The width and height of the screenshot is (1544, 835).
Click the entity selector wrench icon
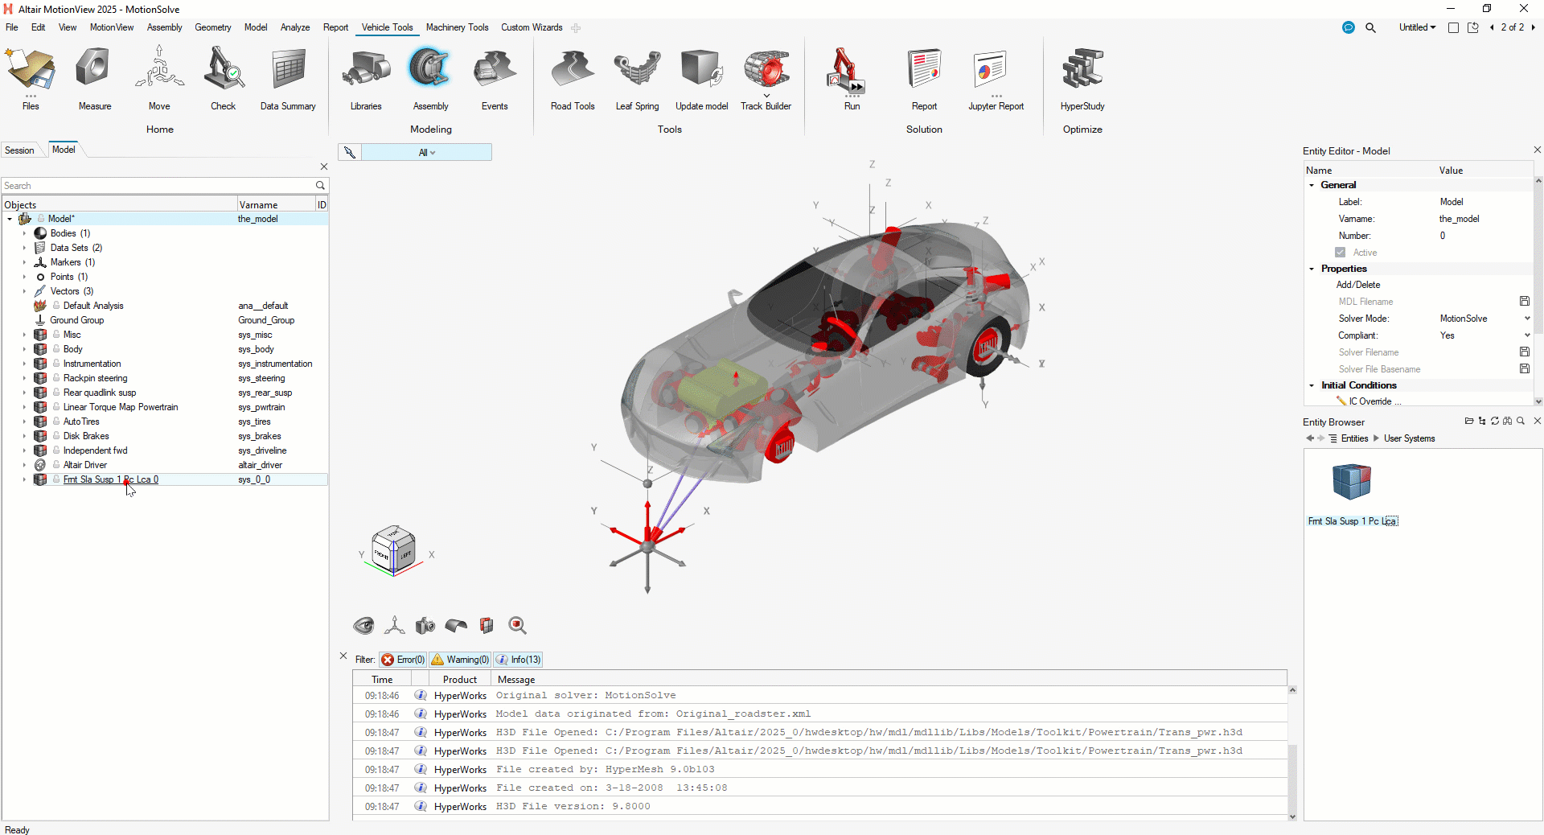(349, 152)
